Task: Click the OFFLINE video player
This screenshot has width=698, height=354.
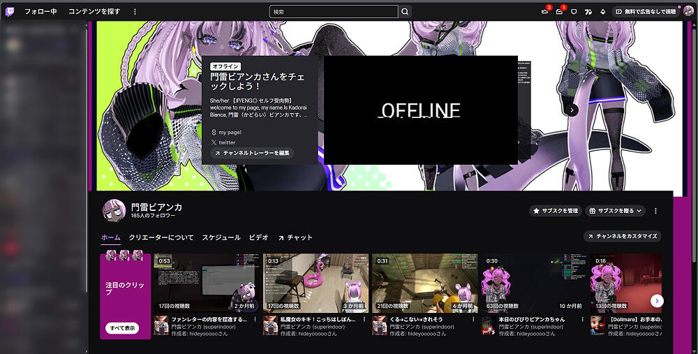Action: 421,110
